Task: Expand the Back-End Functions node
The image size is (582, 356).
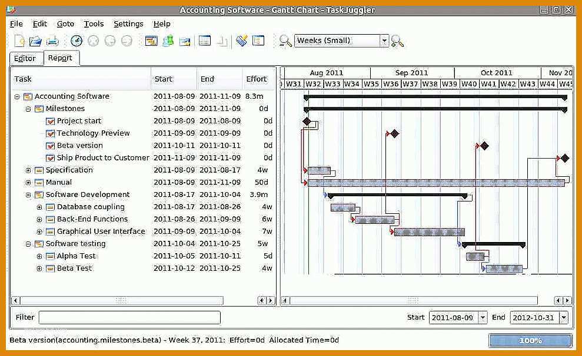Action: click(39, 219)
